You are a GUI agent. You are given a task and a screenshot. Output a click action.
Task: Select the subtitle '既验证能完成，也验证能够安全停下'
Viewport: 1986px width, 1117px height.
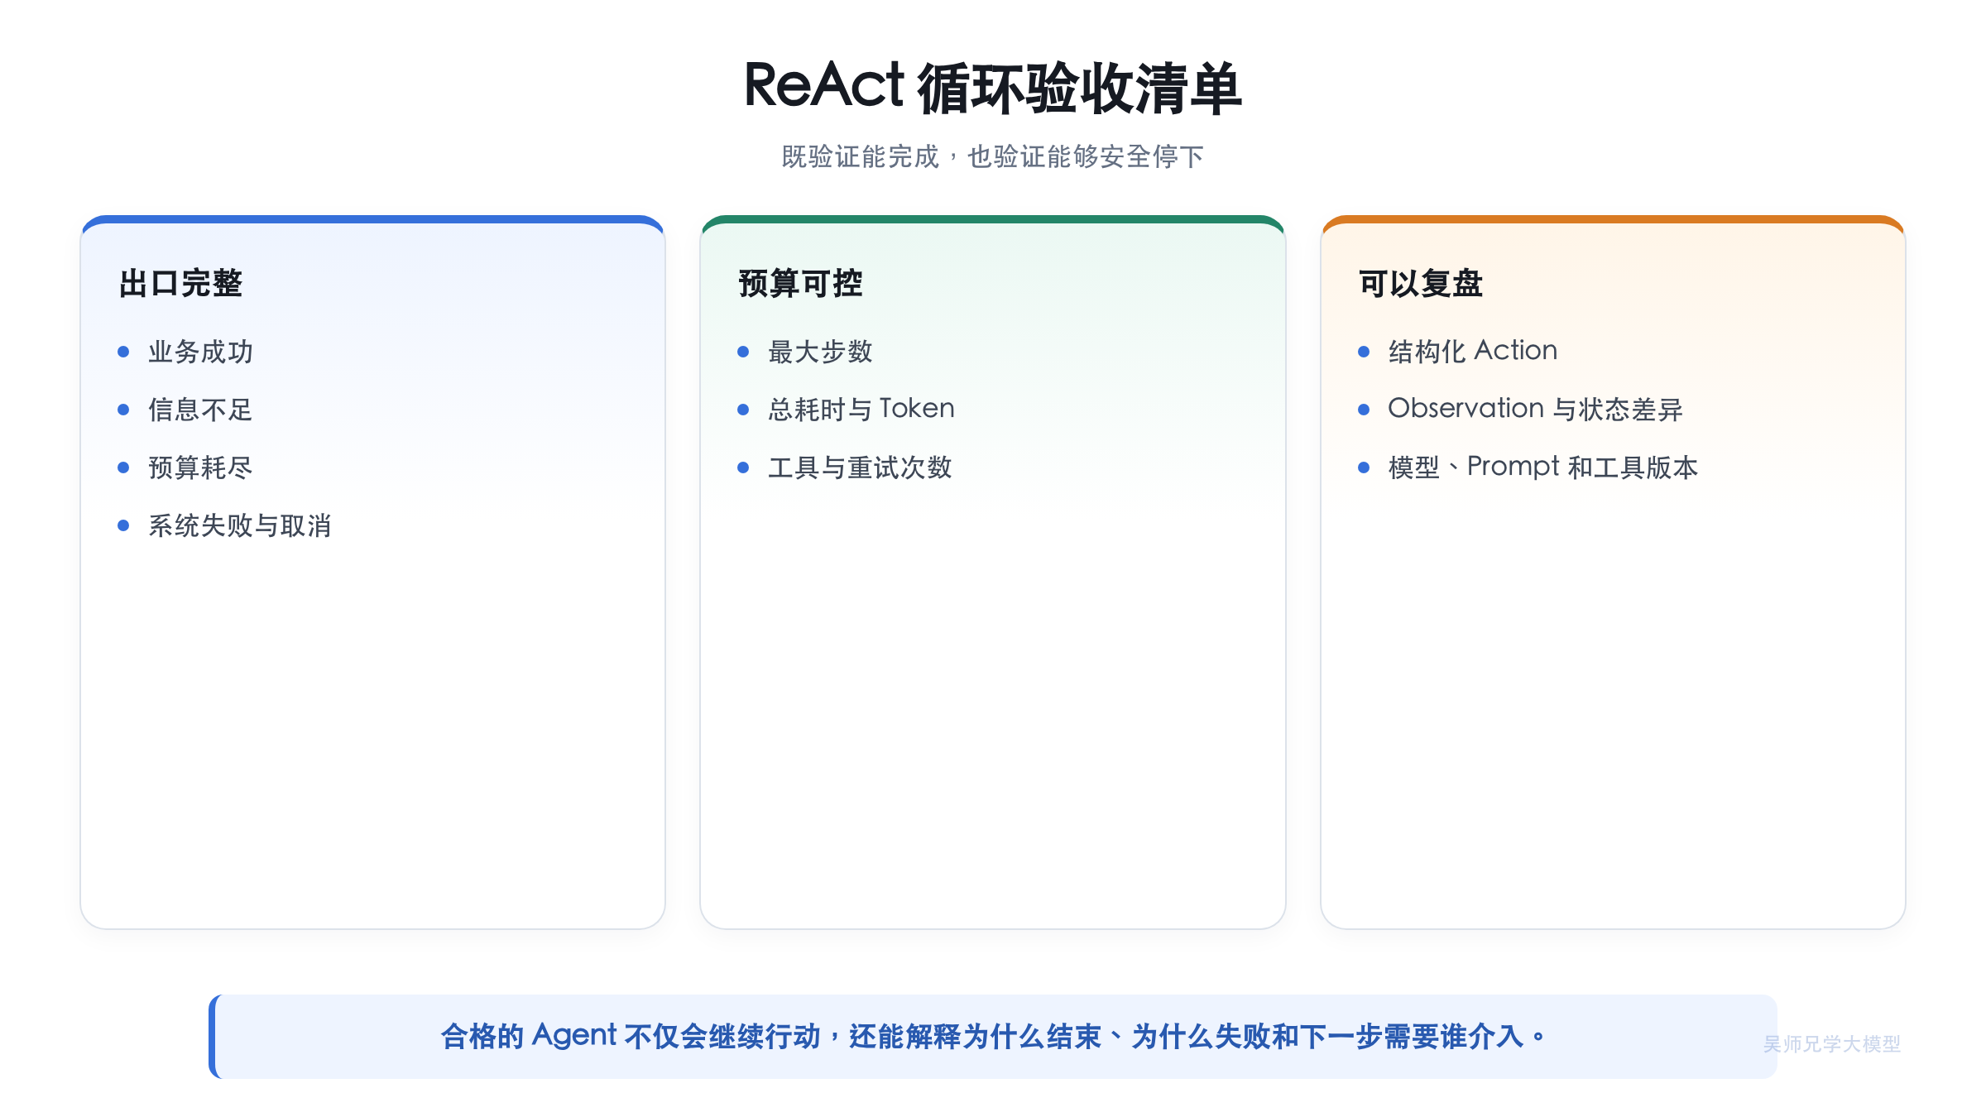point(993,156)
